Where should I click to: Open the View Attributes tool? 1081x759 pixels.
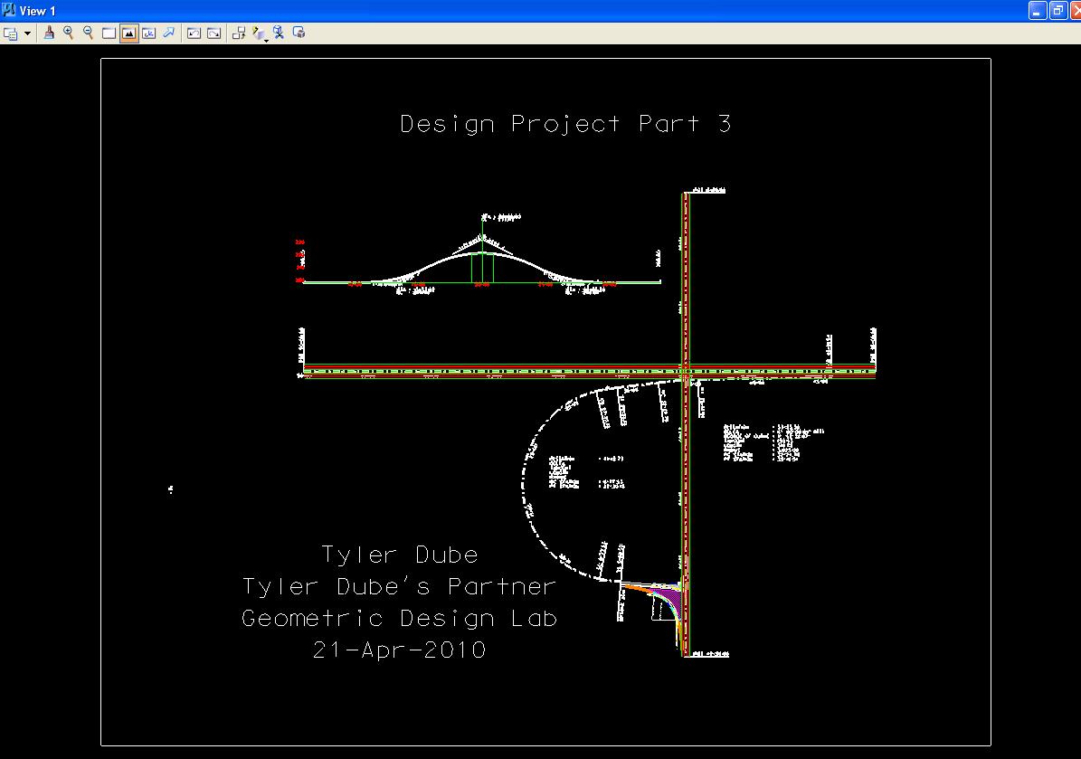click(11, 33)
